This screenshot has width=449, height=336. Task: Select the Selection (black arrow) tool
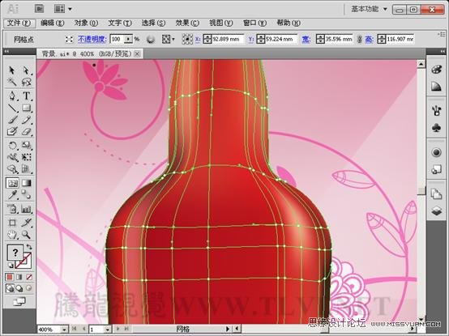11,70
